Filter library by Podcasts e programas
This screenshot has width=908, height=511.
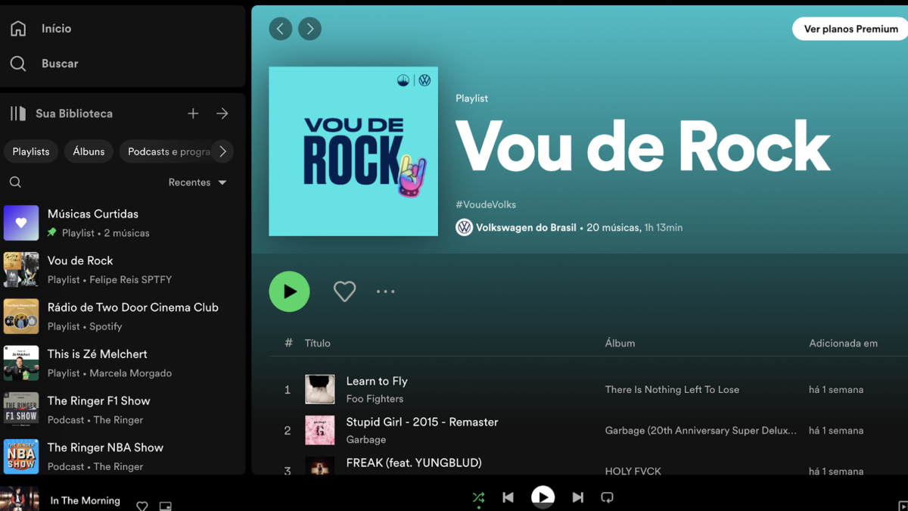coord(168,151)
